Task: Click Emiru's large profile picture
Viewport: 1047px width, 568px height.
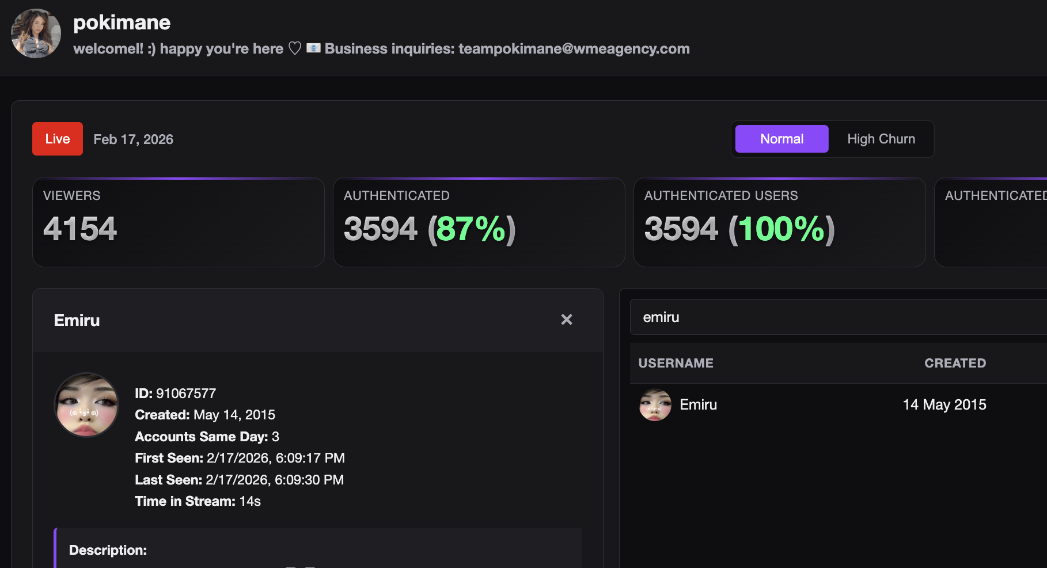Action: 86,404
